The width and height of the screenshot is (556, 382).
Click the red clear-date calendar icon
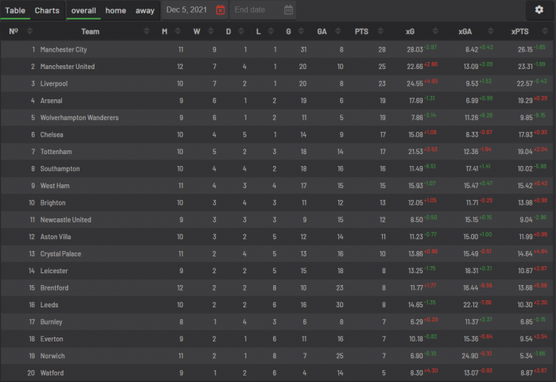click(x=220, y=10)
